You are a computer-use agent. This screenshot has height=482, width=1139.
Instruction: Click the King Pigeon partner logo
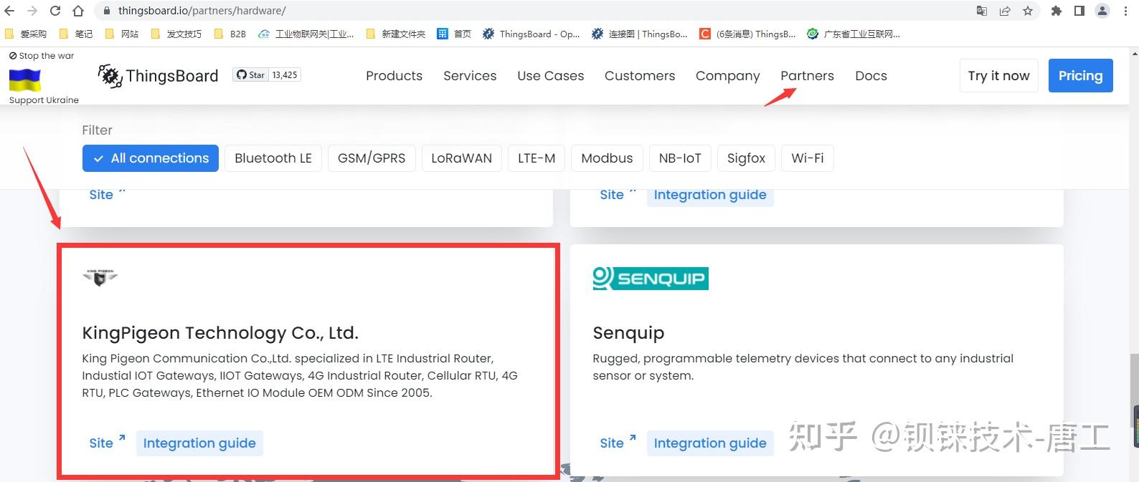coord(100,278)
